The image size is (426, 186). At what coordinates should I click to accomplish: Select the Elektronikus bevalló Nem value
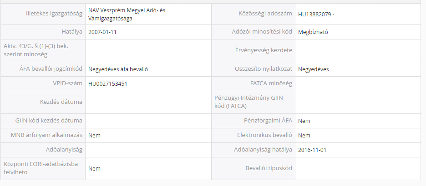(x=304, y=135)
